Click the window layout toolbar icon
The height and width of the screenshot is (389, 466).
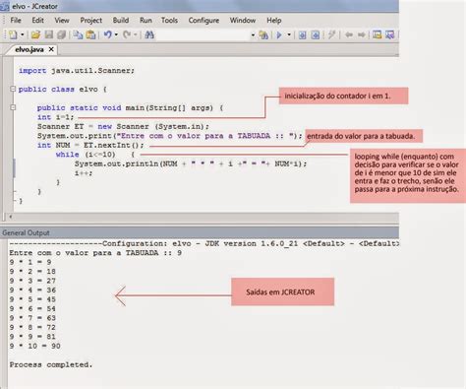tap(378, 34)
